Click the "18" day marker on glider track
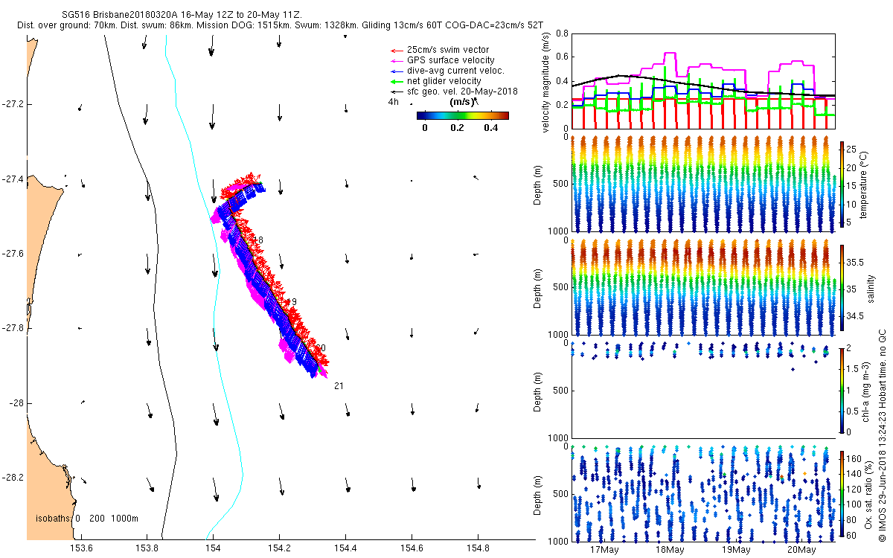The height and width of the screenshot is (558, 893). (259, 240)
